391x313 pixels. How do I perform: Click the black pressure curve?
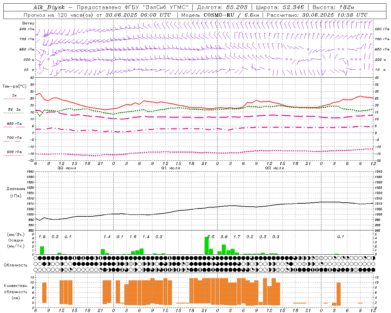tap(204, 208)
